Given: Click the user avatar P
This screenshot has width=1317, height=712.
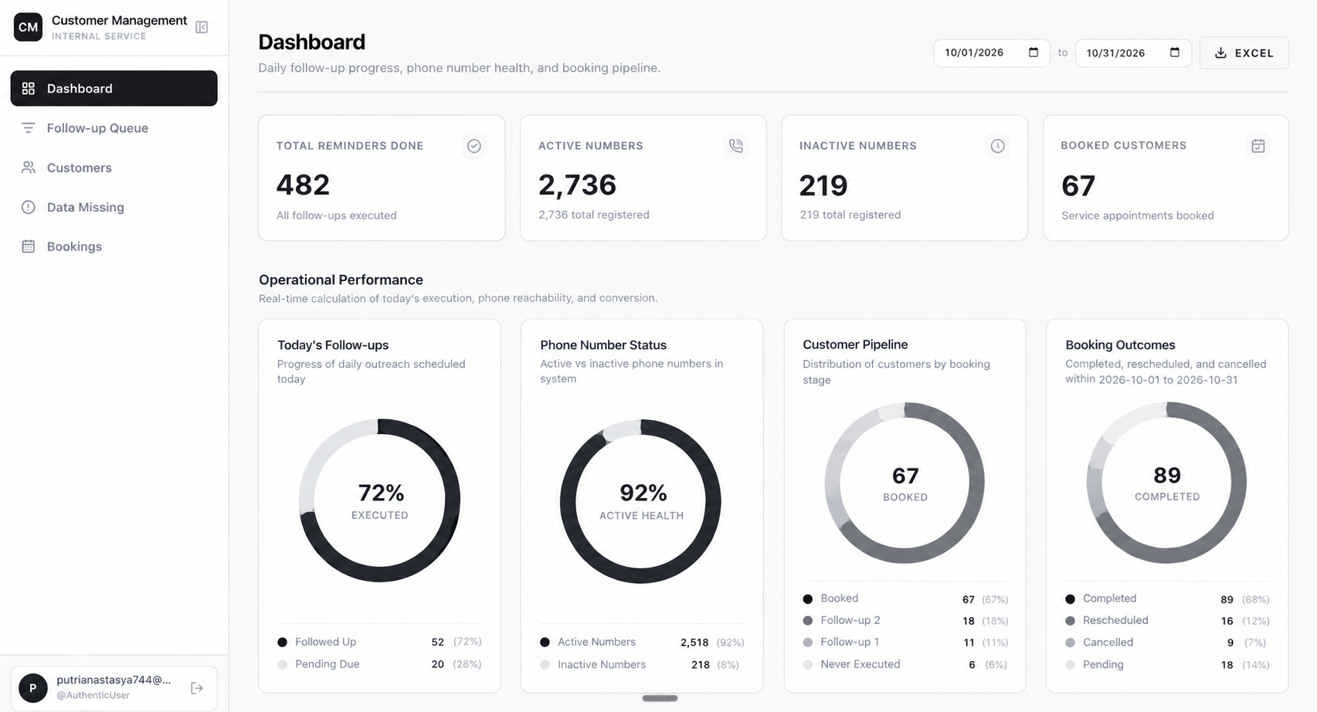Looking at the screenshot, I should pyautogui.click(x=33, y=688).
